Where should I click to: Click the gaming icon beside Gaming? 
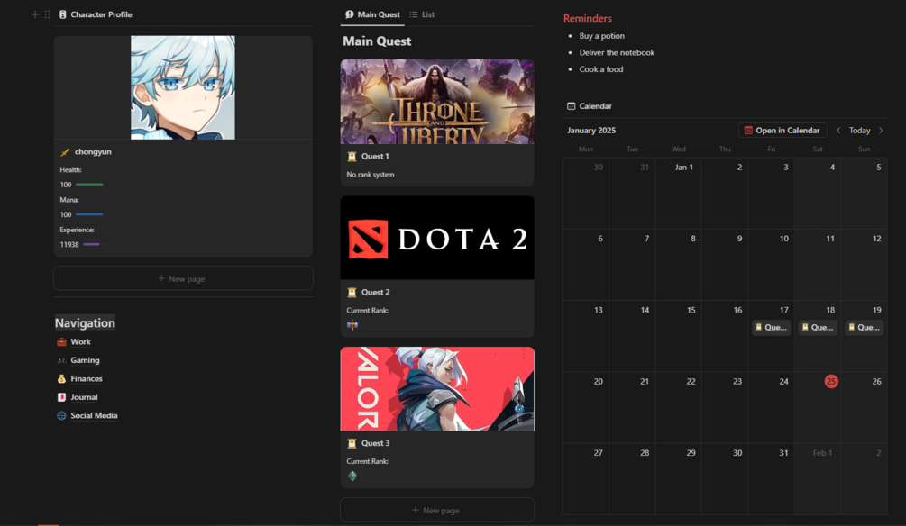coord(62,360)
